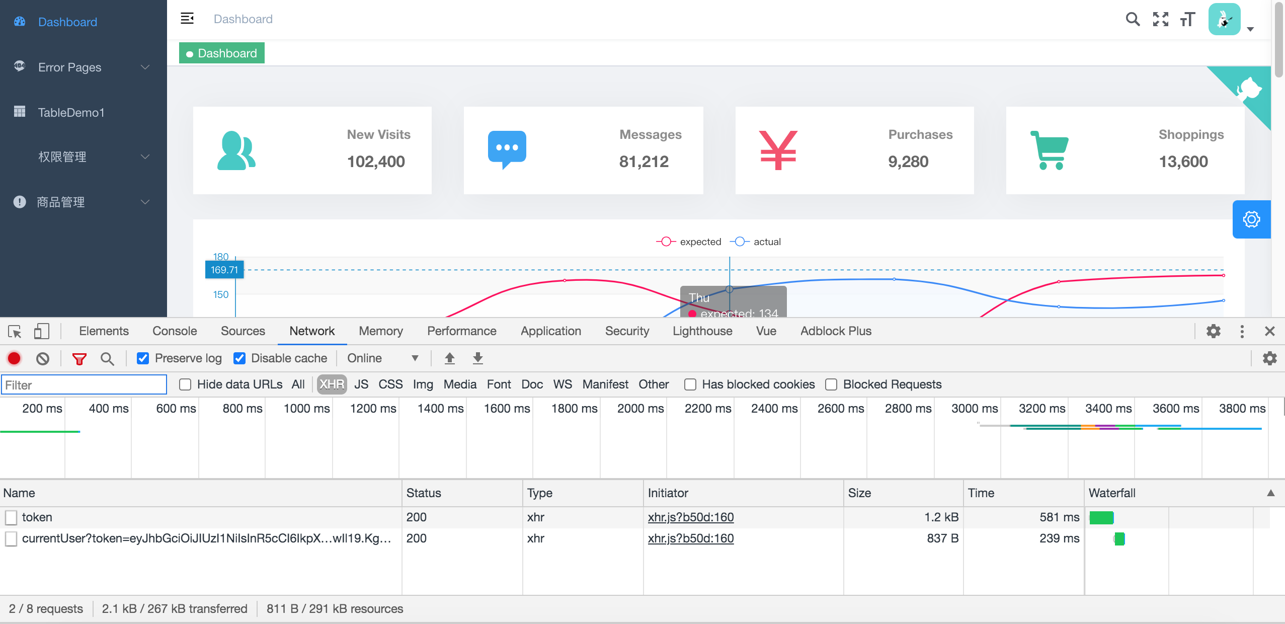Click the page vertical scrollbar
Viewport: 1285px width, 624px height.
(1279, 39)
